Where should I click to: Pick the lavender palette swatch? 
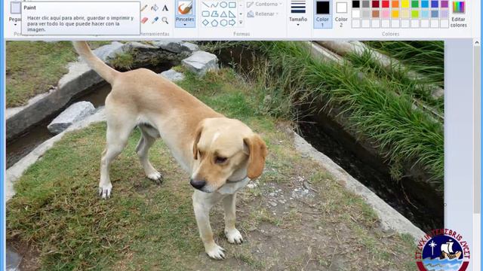coord(445,14)
